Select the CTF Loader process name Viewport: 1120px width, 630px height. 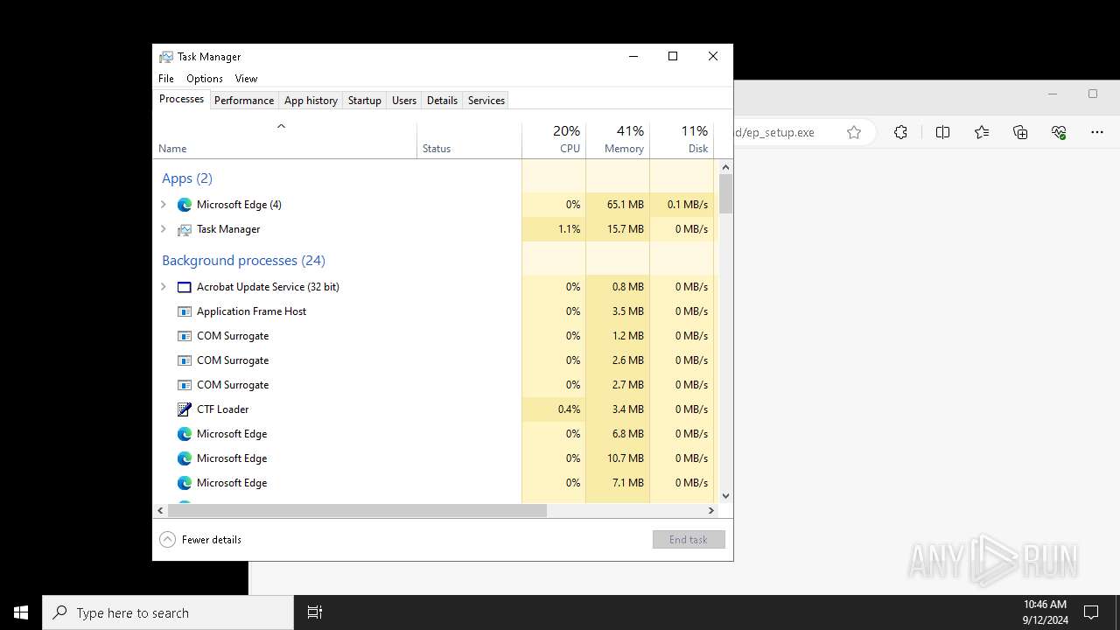click(x=223, y=409)
